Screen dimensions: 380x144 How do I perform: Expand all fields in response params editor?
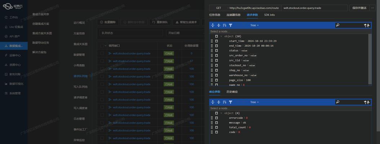(213, 102)
